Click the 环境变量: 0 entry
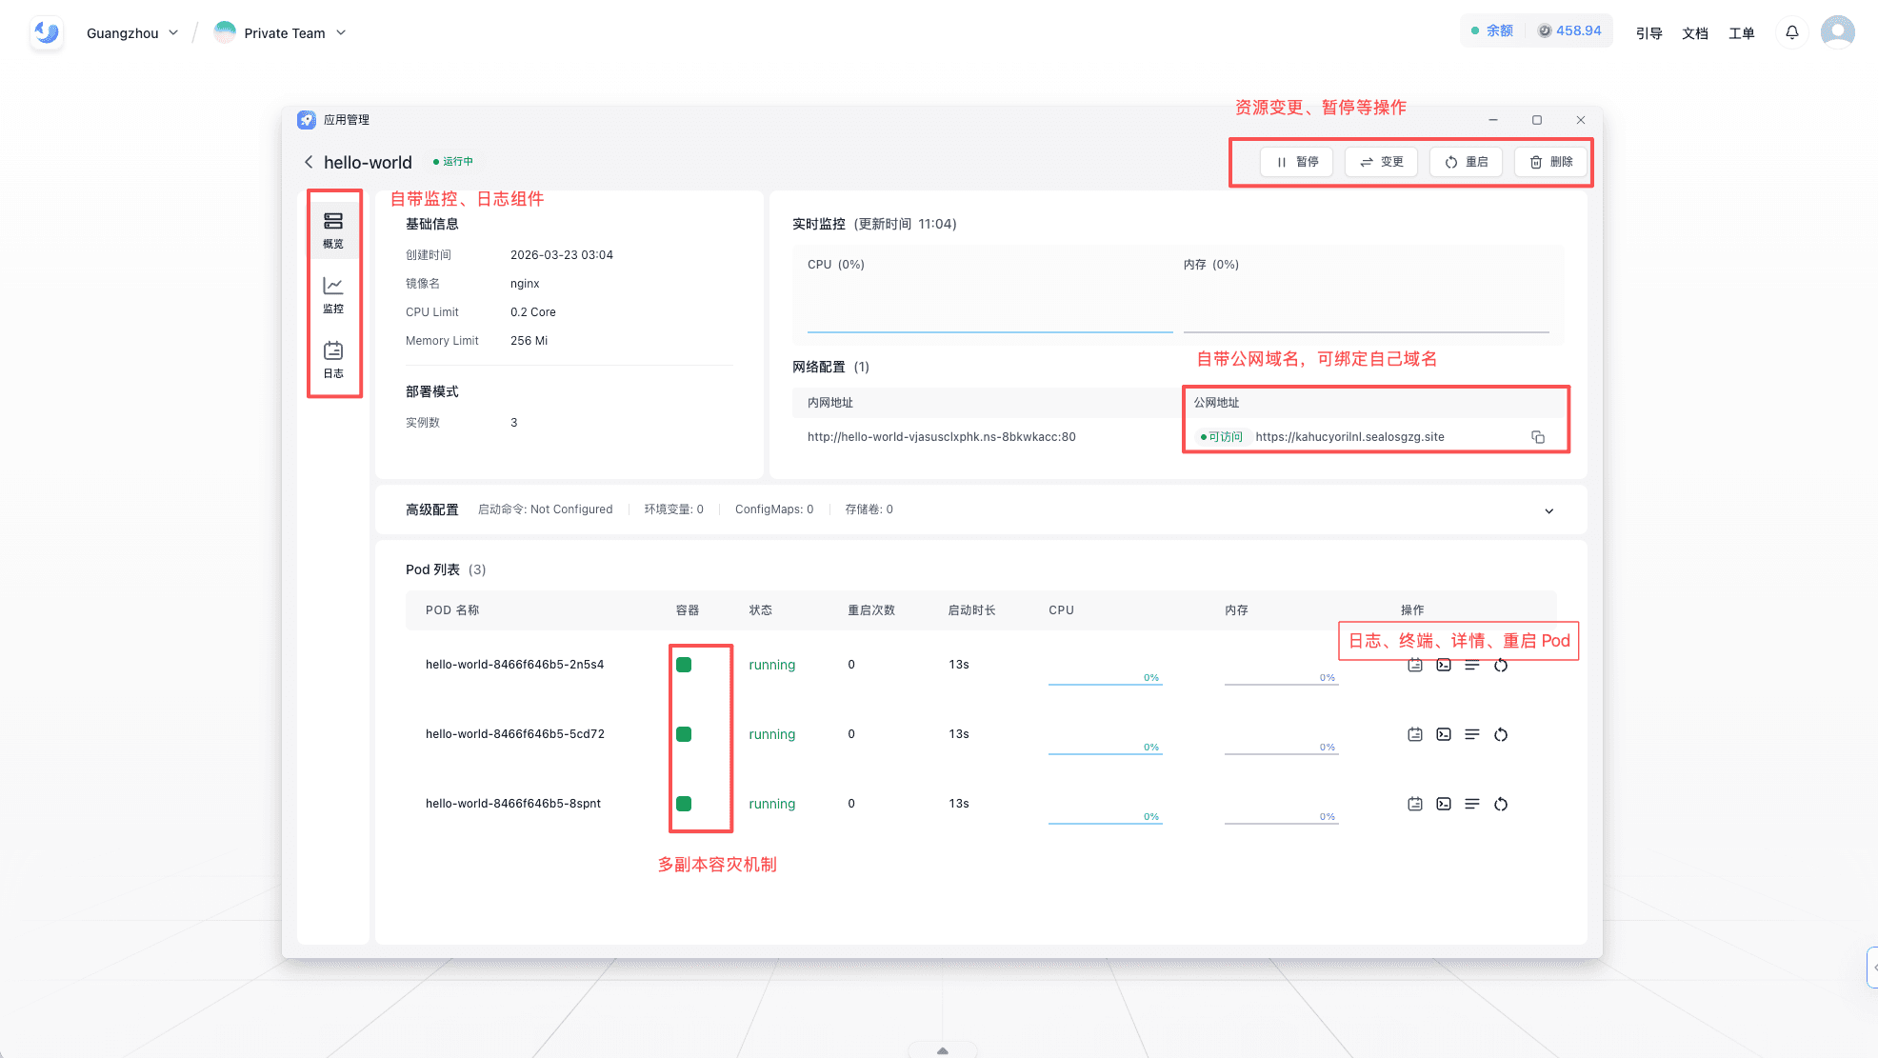This screenshot has width=1878, height=1058. pyautogui.click(x=673, y=509)
